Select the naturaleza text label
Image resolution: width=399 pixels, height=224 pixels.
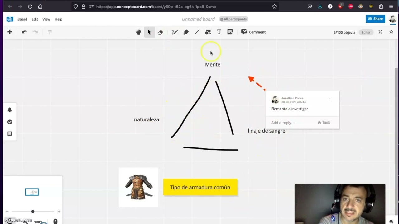coord(147,119)
